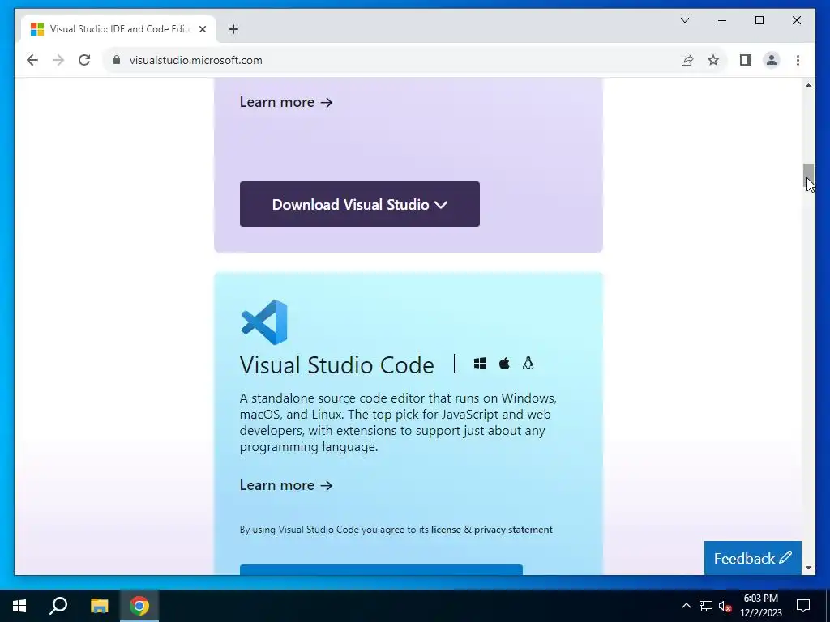Viewport: 830px width, 622px height.
Task: Reload the page with the refresh icon
Action: (84, 60)
